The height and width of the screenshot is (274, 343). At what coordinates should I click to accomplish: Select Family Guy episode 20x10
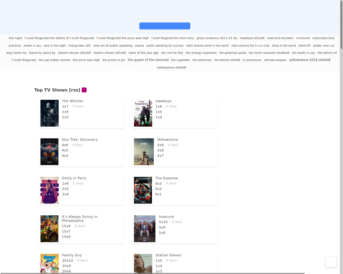click(67, 261)
